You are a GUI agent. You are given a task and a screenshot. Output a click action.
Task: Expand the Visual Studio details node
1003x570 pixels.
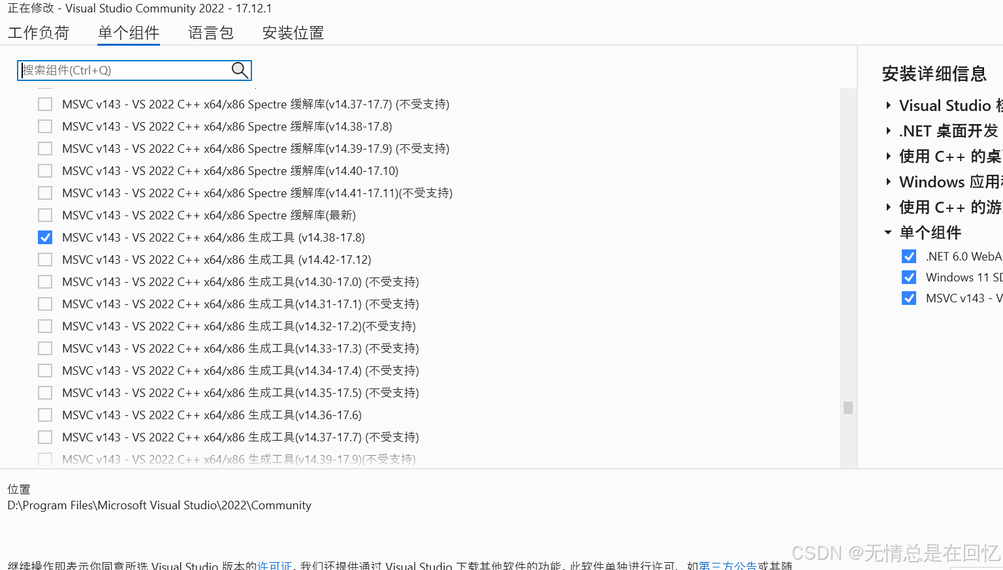tap(888, 105)
